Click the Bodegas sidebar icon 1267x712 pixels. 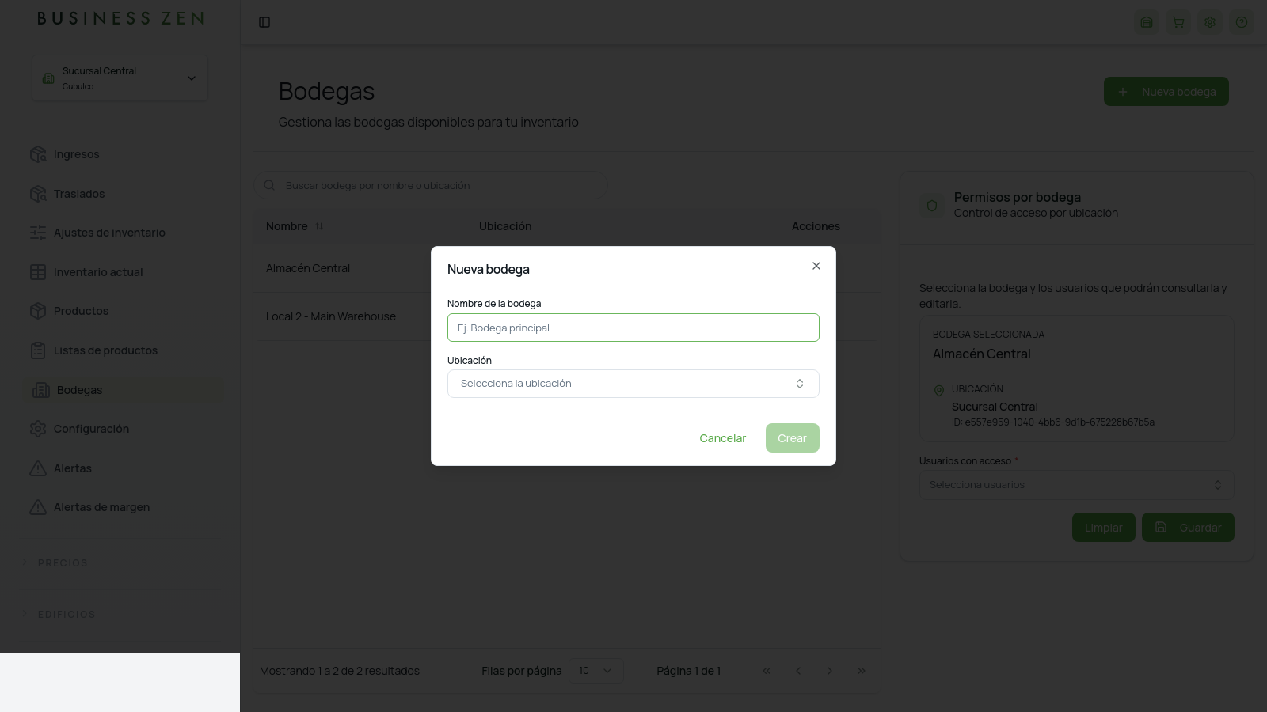(x=41, y=390)
